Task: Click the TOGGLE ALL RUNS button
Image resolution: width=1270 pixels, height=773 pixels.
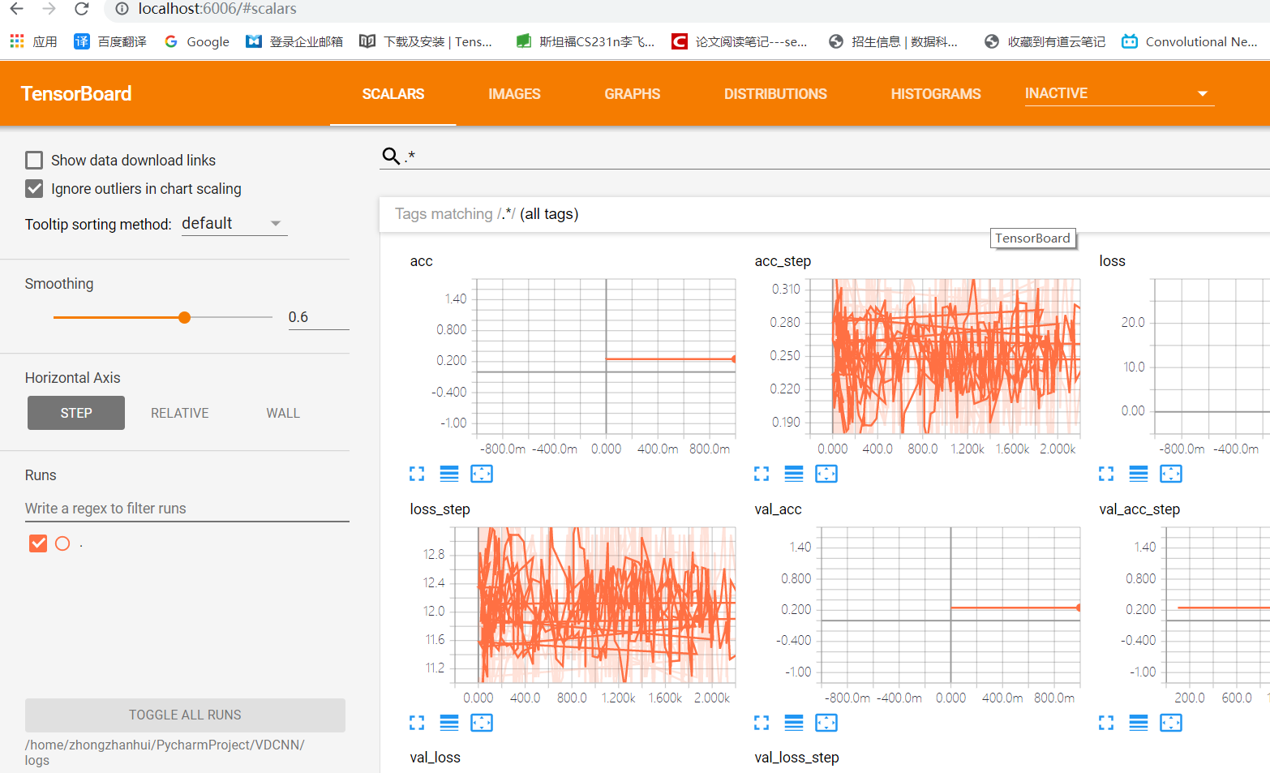Action: [185, 715]
